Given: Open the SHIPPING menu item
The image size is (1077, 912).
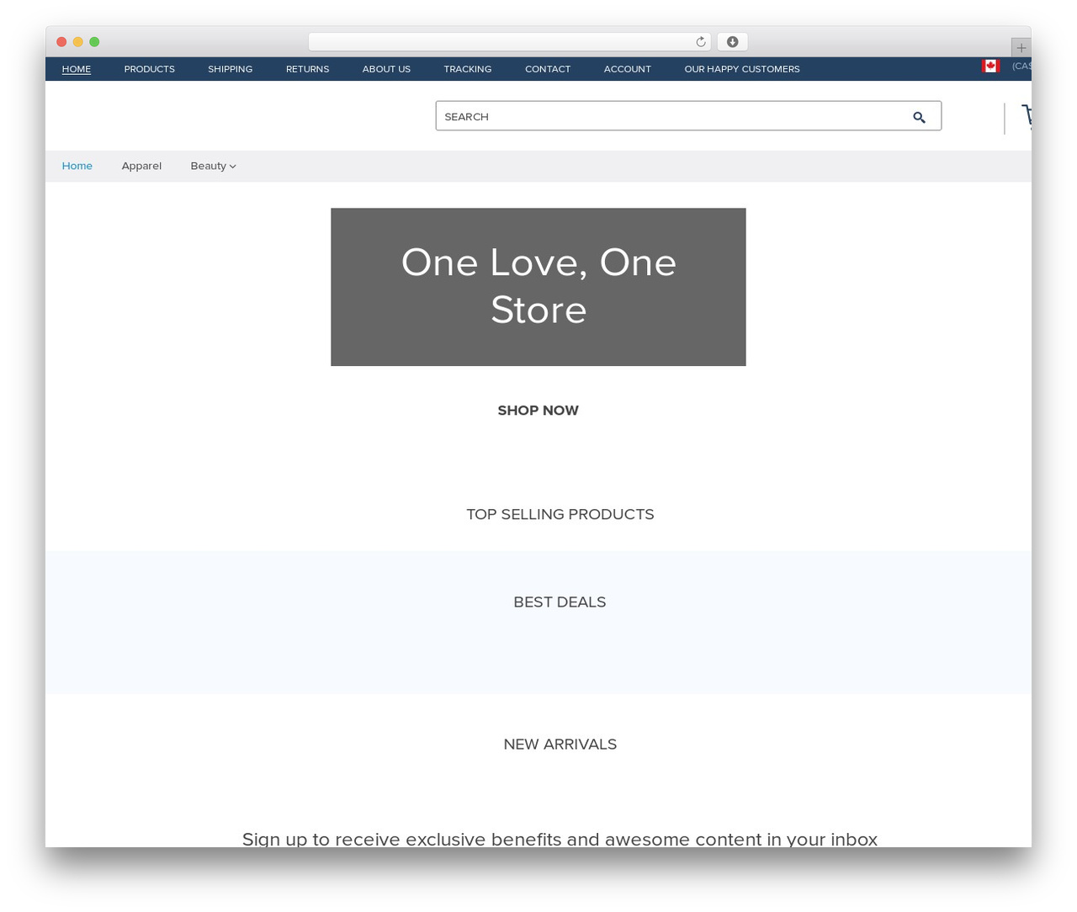Looking at the screenshot, I should click(231, 69).
